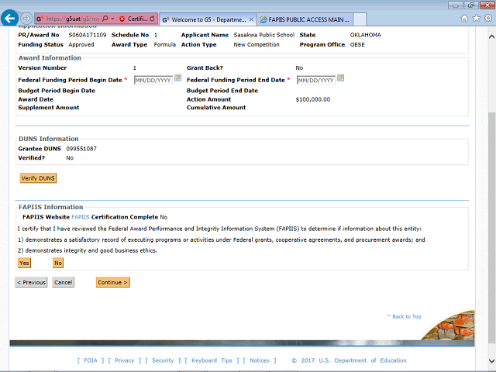Click the G5 site icon in address bar
The height and width of the screenshot is (372, 496).
[x=40, y=19]
